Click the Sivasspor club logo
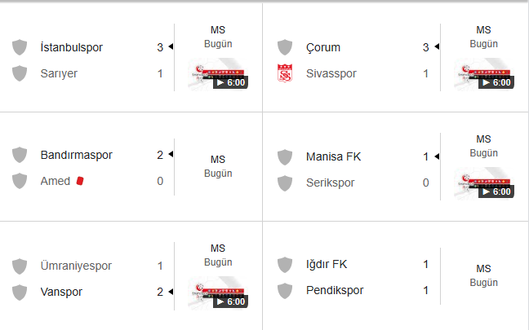The width and height of the screenshot is (529, 330). tap(285, 73)
